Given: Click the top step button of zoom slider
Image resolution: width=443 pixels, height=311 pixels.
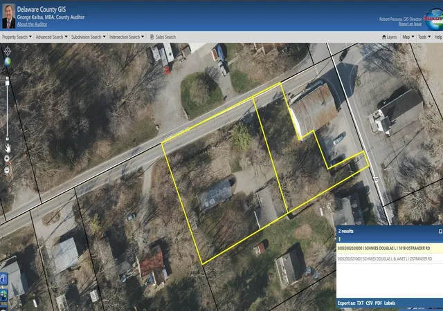Looking at the screenshot, I should [x=8, y=78].
